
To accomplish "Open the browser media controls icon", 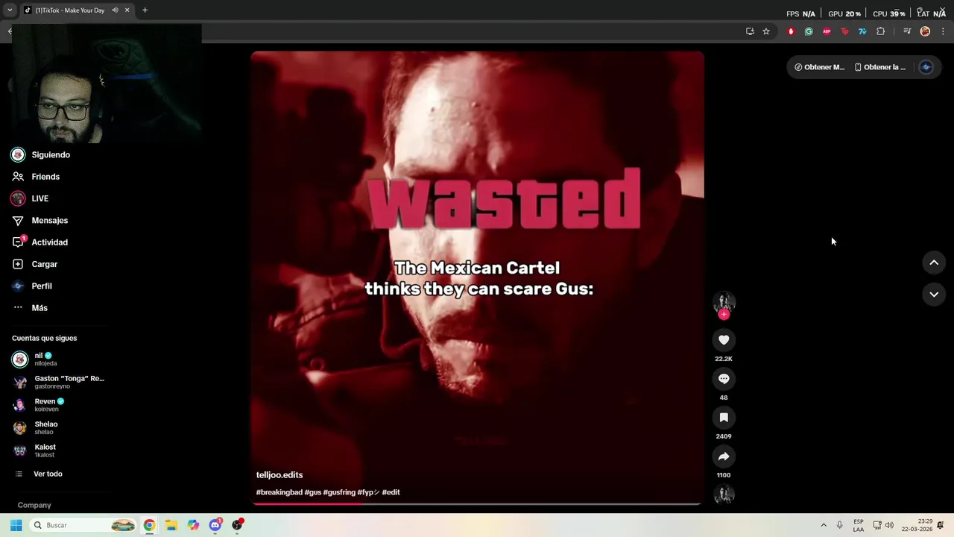I will 907,31.
